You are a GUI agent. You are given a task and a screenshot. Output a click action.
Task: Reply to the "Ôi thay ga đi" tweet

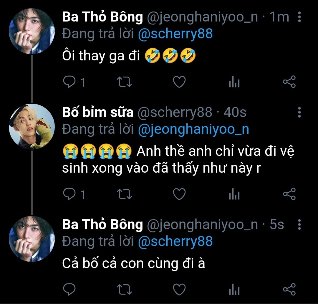tap(69, 82)
